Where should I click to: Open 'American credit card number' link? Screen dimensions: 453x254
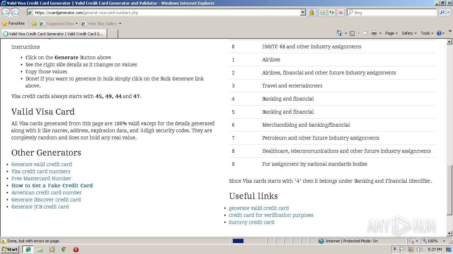click(x=46, y=193)
